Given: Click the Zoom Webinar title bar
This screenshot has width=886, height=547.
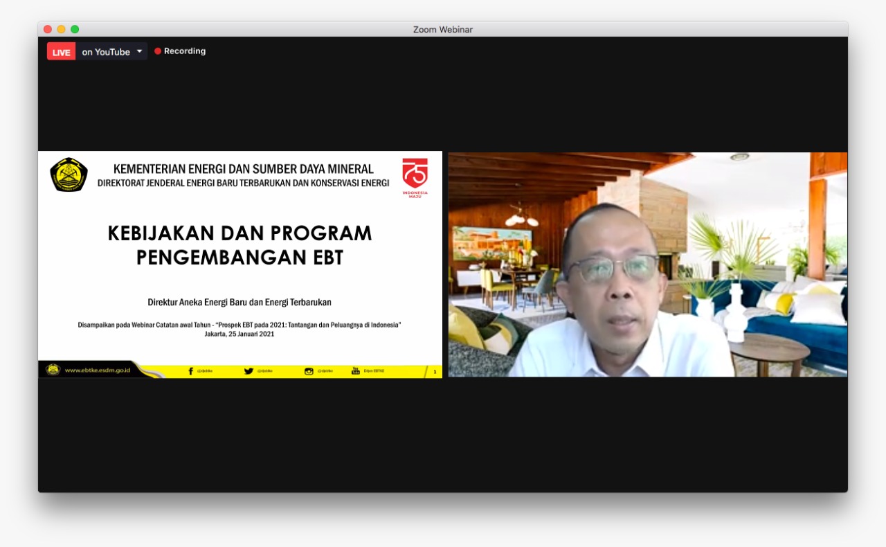Looking at the screenshot, I should 443,29.
